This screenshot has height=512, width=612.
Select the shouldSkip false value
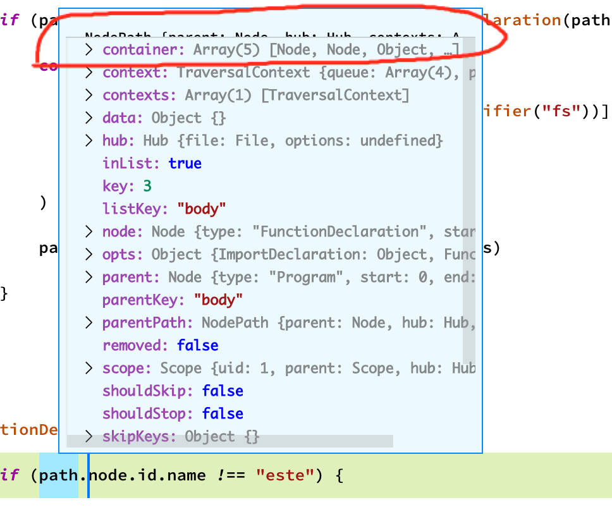(223, 391)
